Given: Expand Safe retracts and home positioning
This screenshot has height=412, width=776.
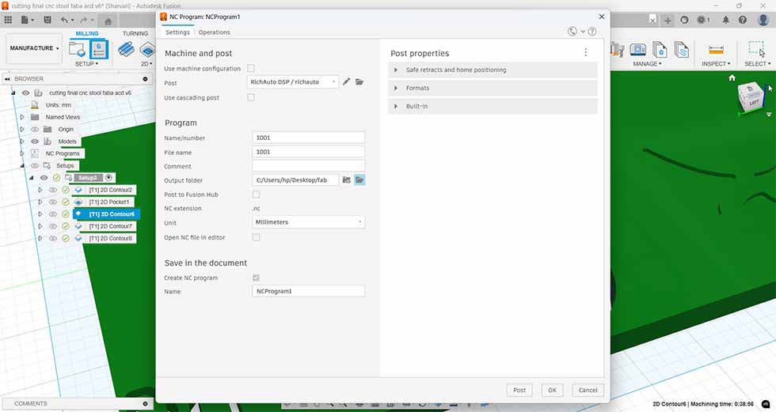Looking at the screenshot, I should tap(493, 70).
